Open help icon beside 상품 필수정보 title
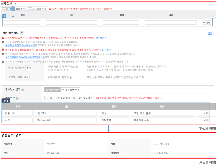 (22, 33)
